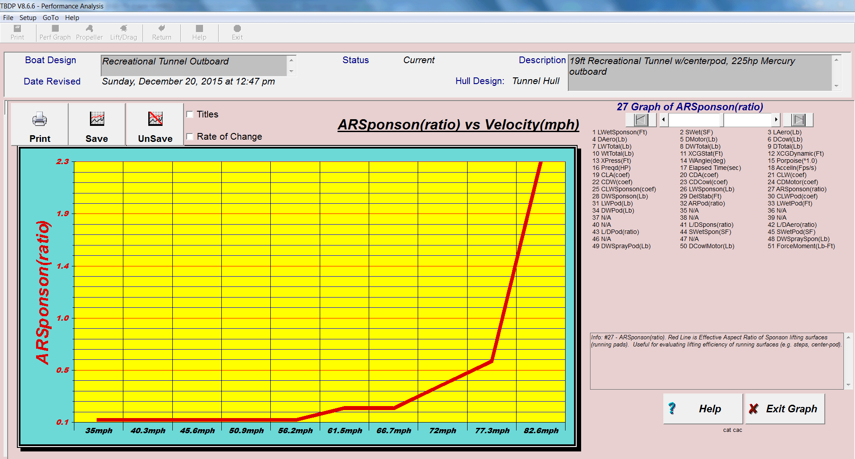Select graph 22 CDW(coef)
The height and width of the screenshot is (459, 855).
(x=612, y=182)
